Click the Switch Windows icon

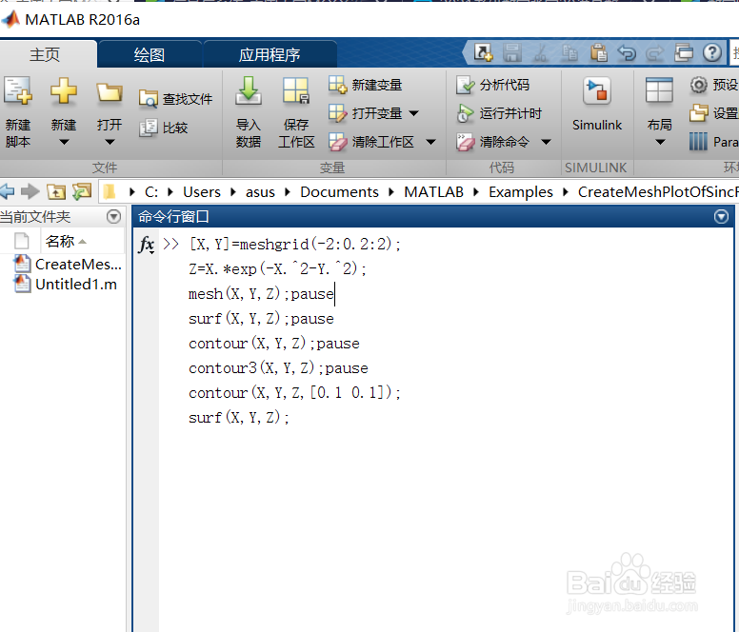click(x=684, y=52)
